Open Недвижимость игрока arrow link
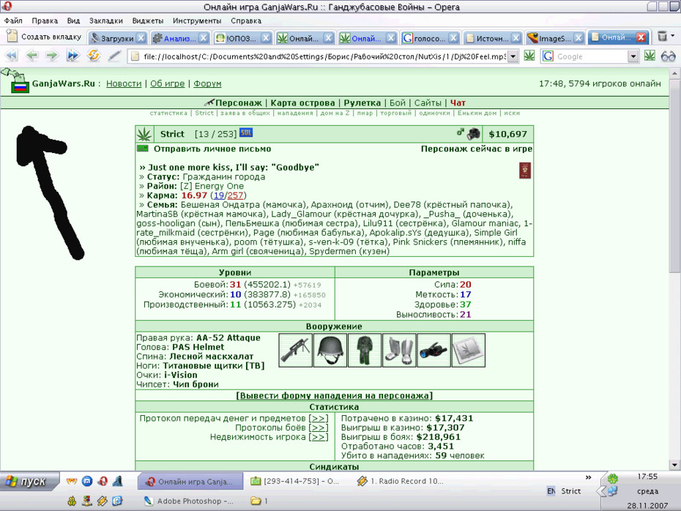Image resolution: width=681 pixels, height=511 pixels. pyautogui.click(x=318, y=437)
